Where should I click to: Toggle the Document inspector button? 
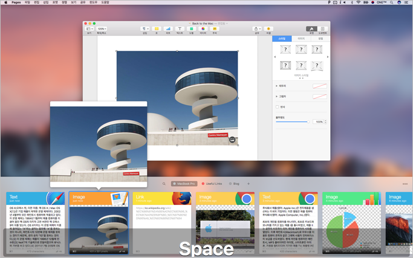322,28
